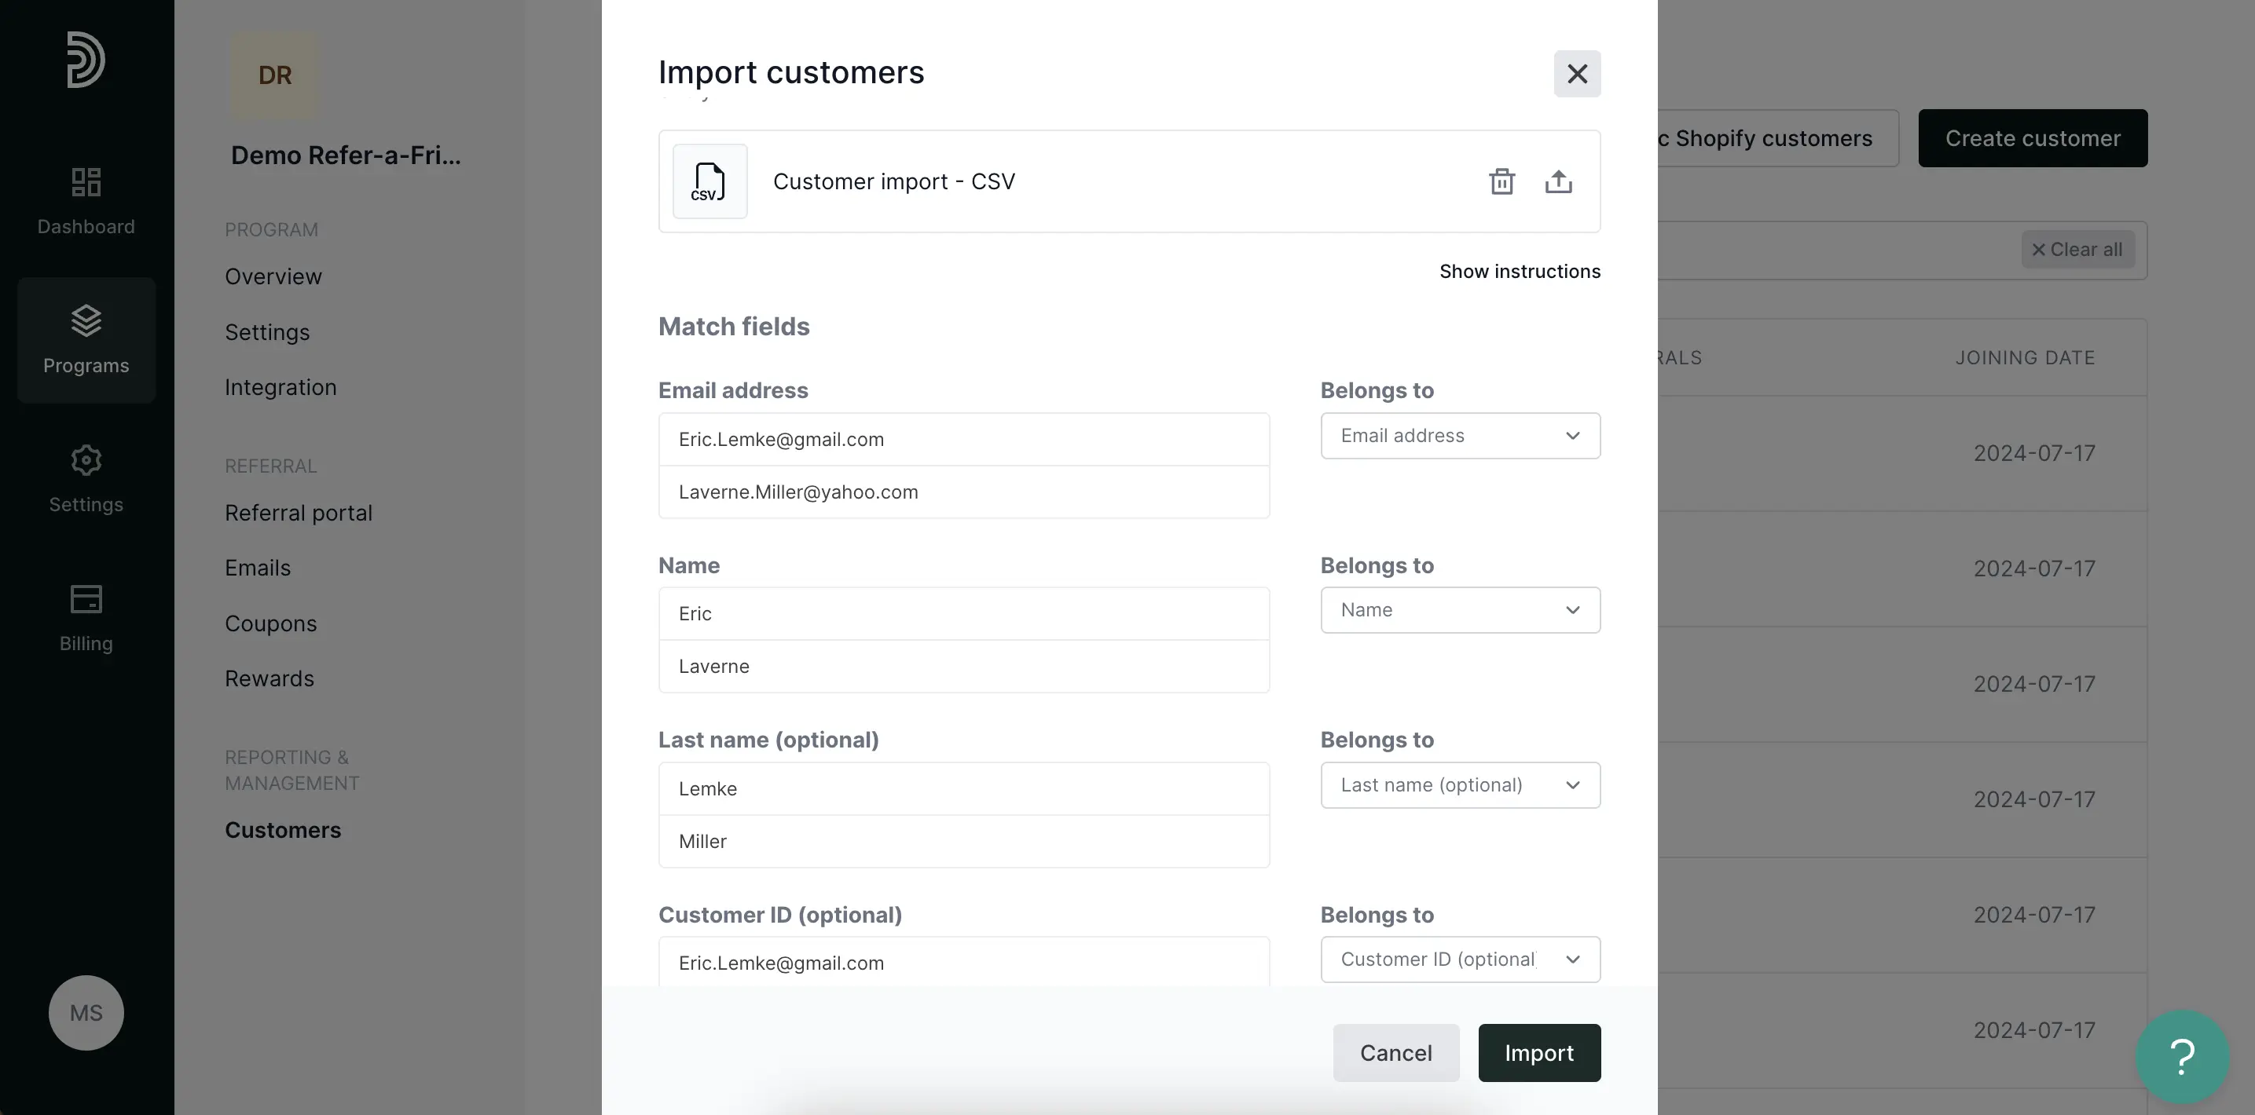This screenshot has height=1115, width=2255.
Task: Click the Laverne name preview row
Action: [963, 666]
